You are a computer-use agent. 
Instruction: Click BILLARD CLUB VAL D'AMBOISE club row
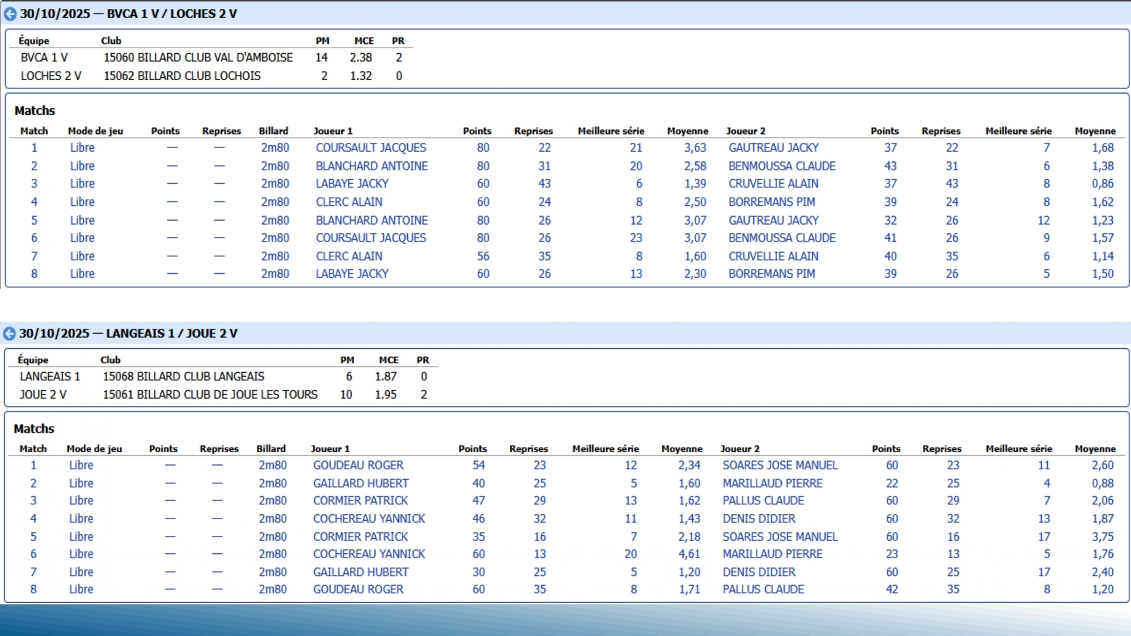pos(198,57)
